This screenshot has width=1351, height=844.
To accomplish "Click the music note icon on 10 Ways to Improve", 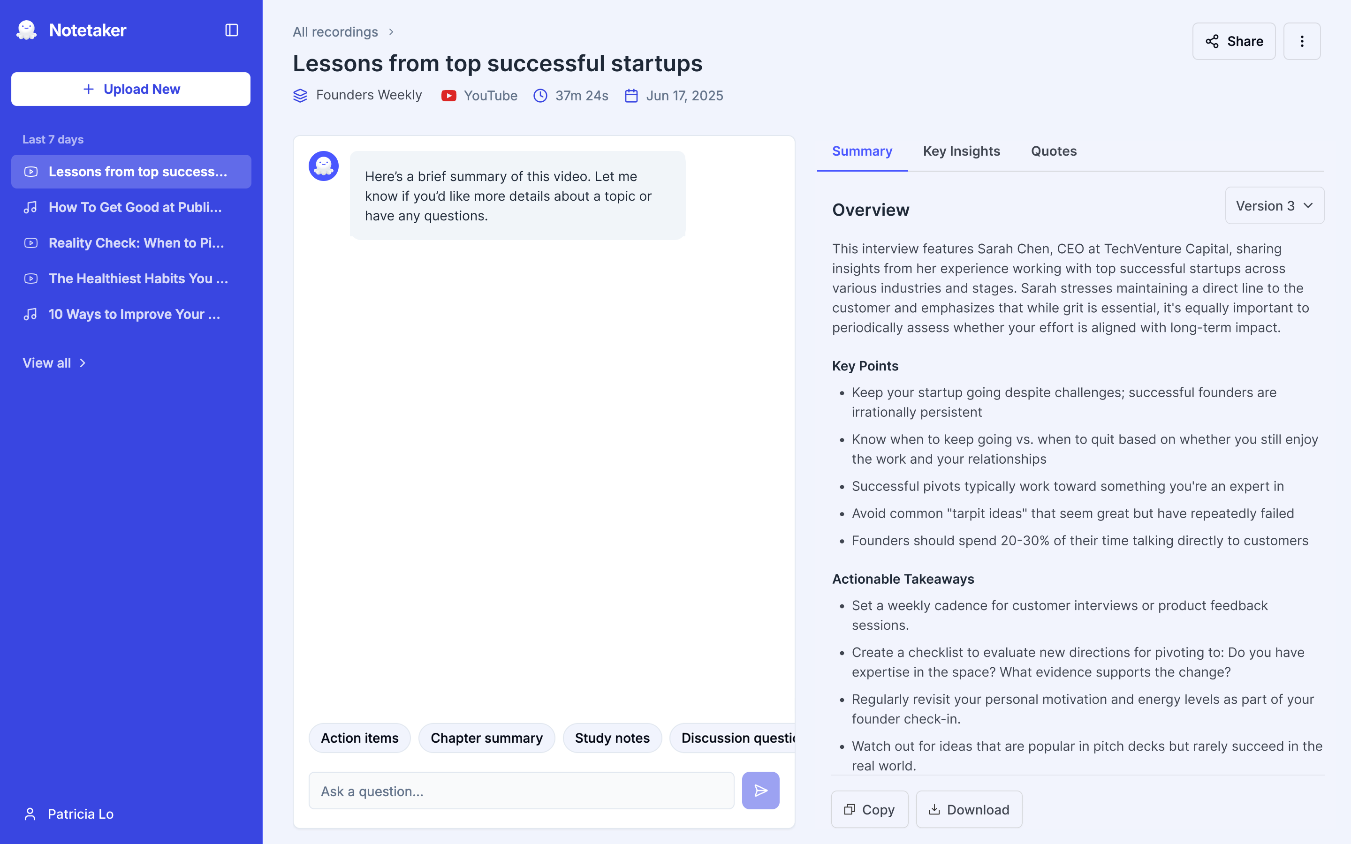I will pyautogui.click(x=30, y=314).
